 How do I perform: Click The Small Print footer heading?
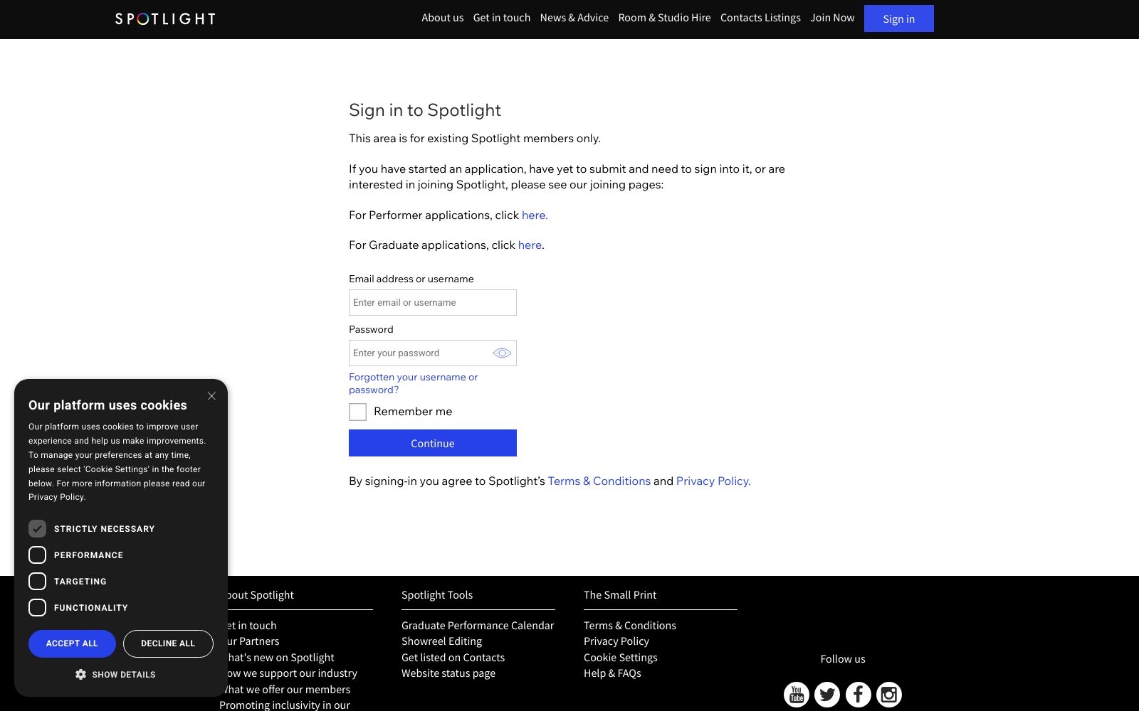tap(620, 595)
